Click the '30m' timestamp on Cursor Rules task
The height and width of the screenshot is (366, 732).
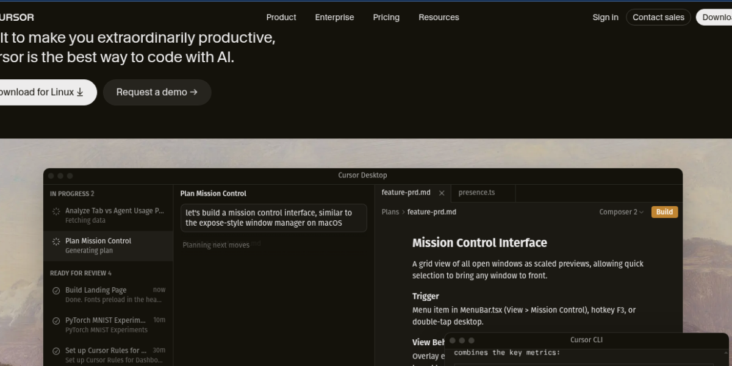[159, 350]
